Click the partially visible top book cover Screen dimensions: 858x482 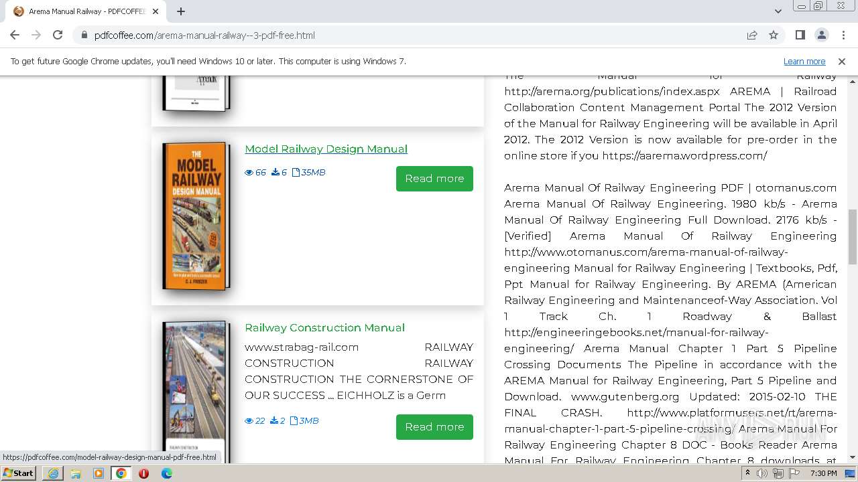coord(196,93)
